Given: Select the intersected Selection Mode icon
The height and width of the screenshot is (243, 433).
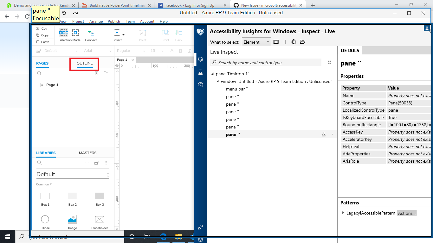Looking at the screenshot, I should pyautogui.click(x=64, y=33).
